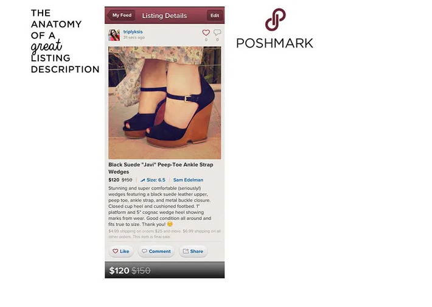Screen dimensions: 432x307
Task: Open the Sam Edelman brand link
Action: [188, 180]
